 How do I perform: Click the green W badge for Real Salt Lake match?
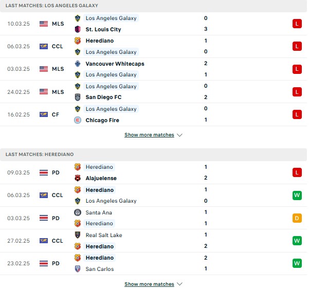click(297, 241)
